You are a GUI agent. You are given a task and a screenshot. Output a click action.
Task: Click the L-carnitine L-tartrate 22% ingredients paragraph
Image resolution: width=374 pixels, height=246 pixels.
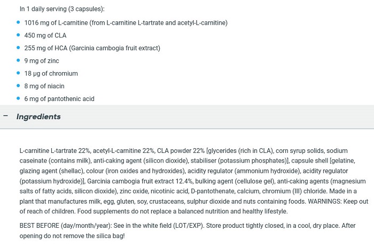point(193,181)
